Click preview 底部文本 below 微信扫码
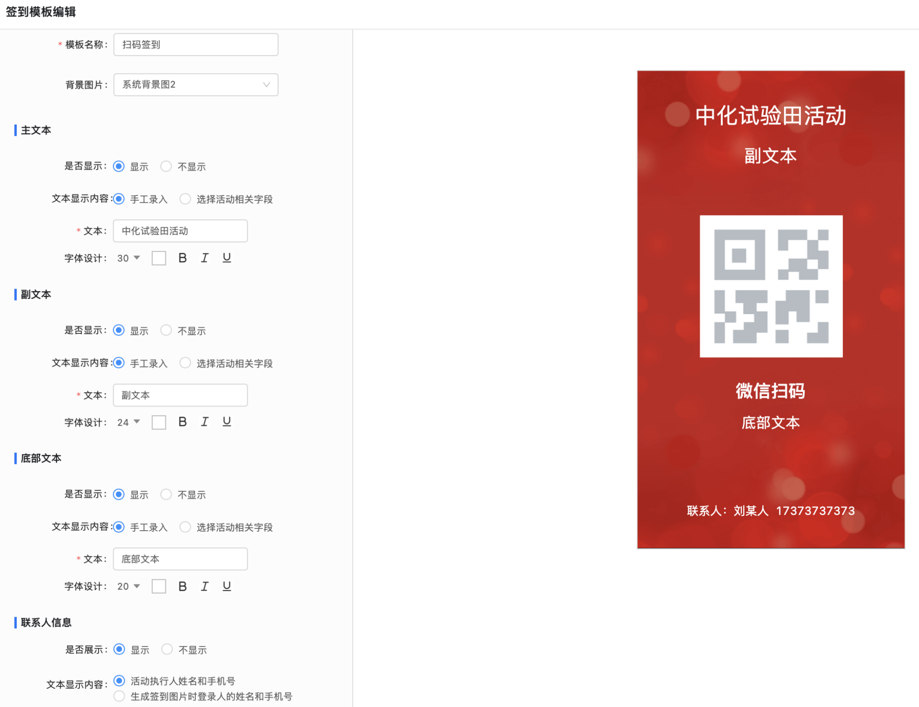This screenshot has height=707, width=919. pos(770,423)
